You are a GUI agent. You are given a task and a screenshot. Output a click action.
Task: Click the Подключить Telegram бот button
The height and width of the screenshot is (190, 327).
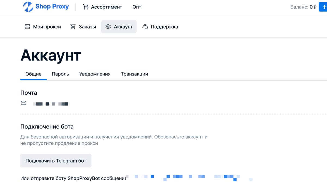point(56,161)
